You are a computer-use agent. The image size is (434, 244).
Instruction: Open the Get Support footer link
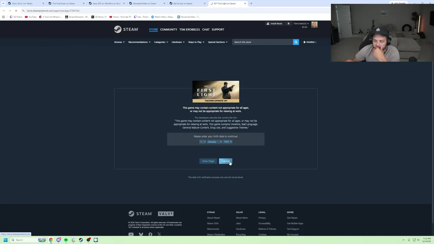pos(293,229)
